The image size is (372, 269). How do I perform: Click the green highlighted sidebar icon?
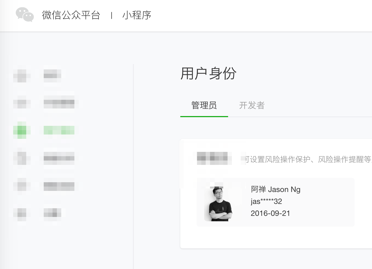[22, 130]
